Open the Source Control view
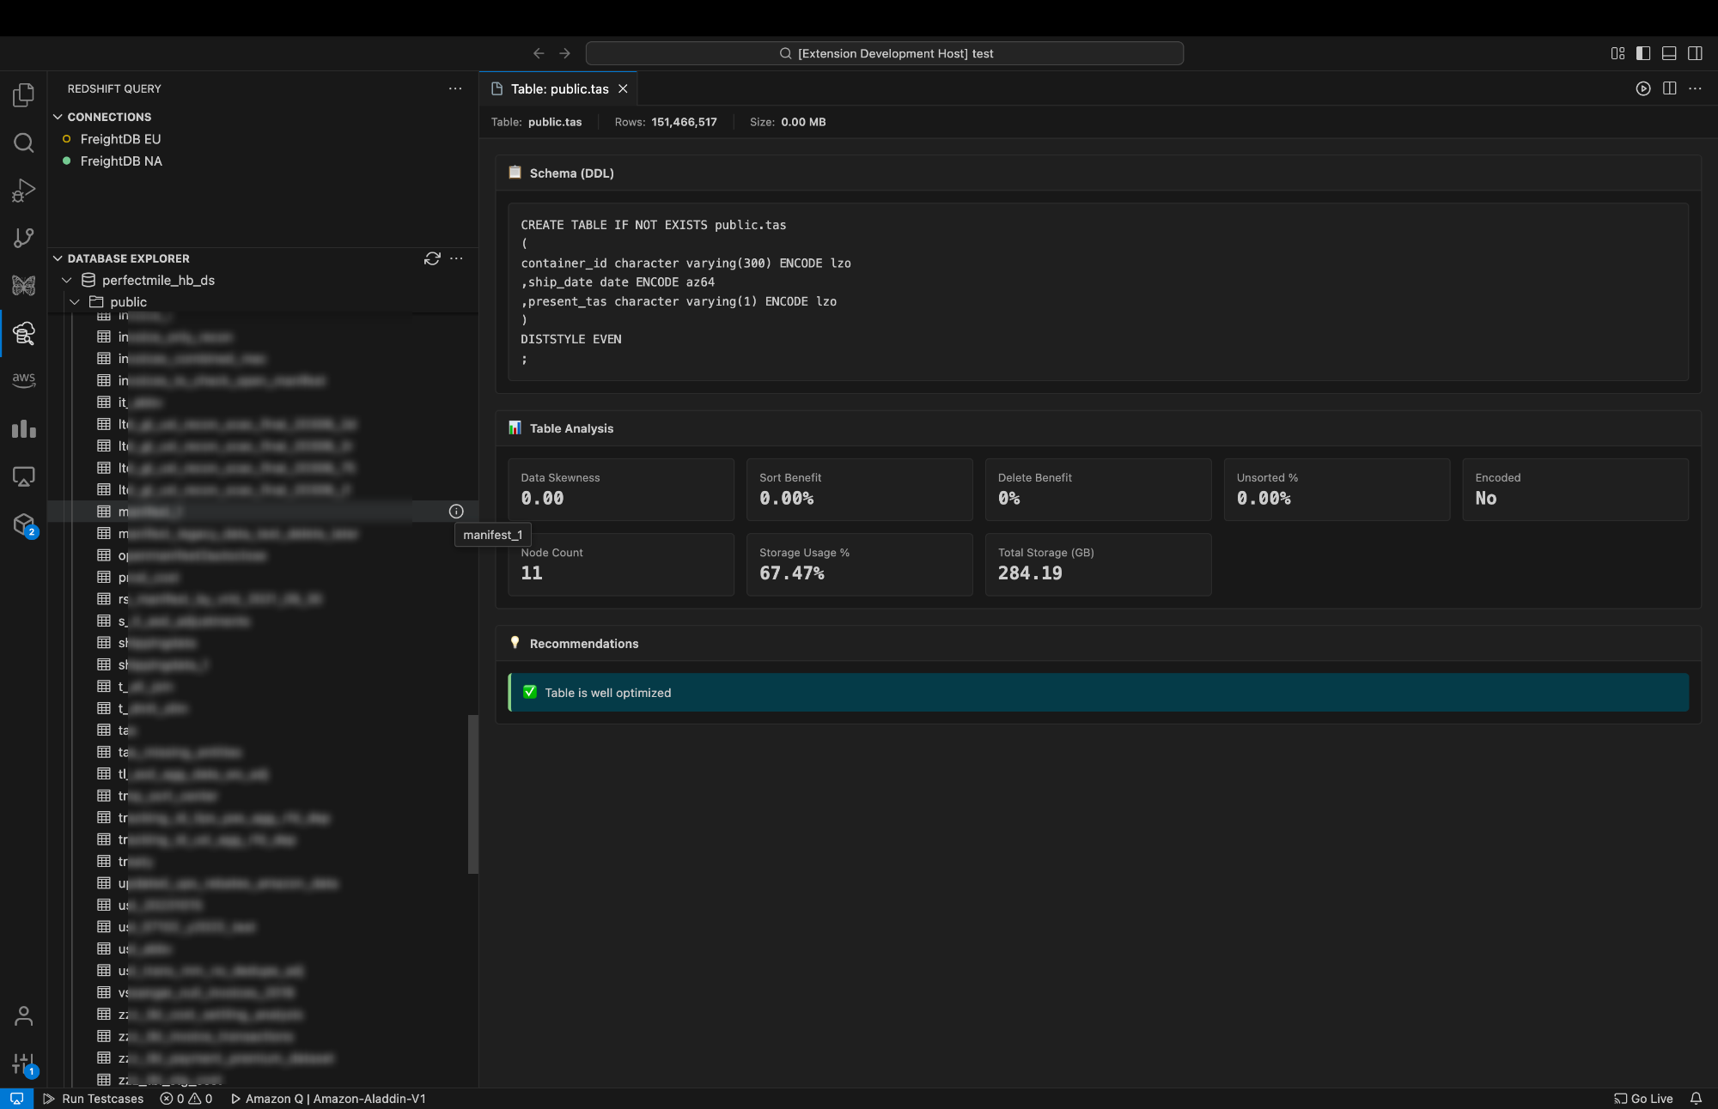The width and height of the screenshot is (1718, 1109). (x=23, y=238)
